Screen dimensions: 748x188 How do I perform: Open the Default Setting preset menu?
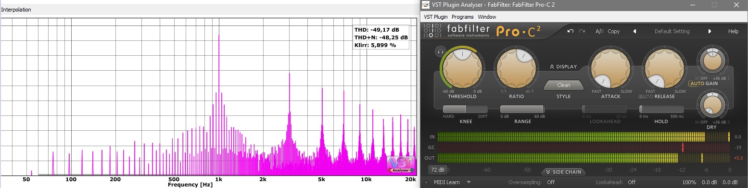click(672, 31)
